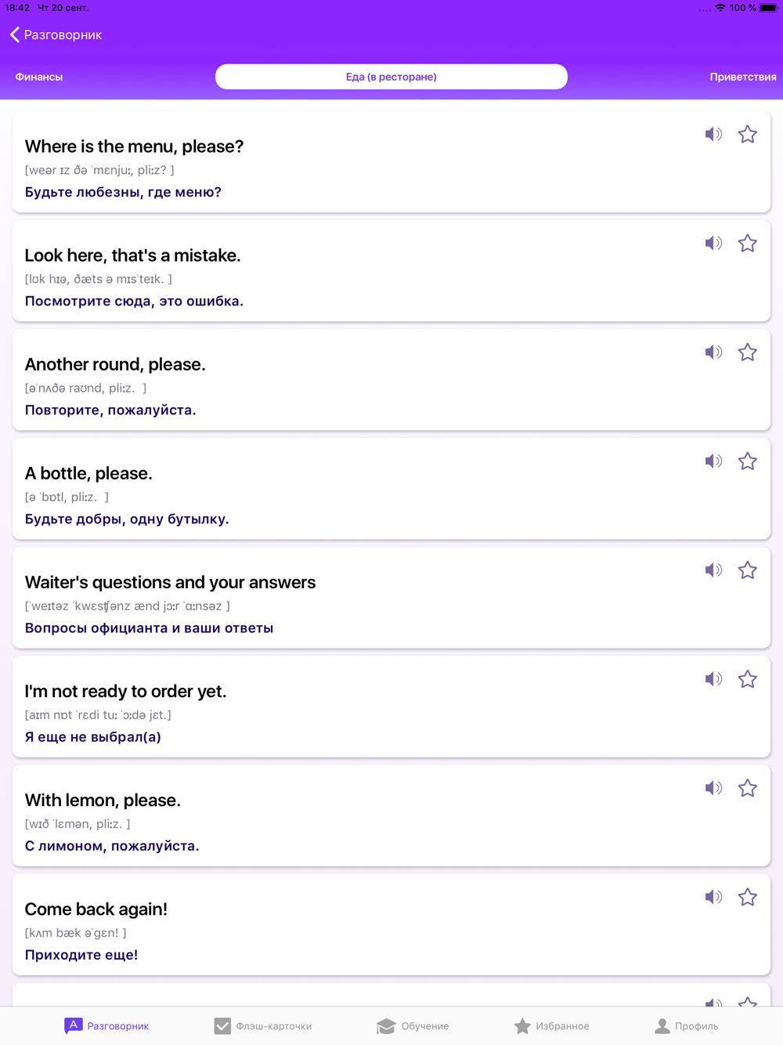The image size is (783, 1045).
Task: Play pronunciation of 'Another round, please.'
Action: (713, 353)
